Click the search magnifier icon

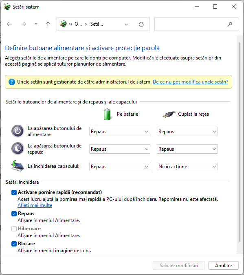230,24
